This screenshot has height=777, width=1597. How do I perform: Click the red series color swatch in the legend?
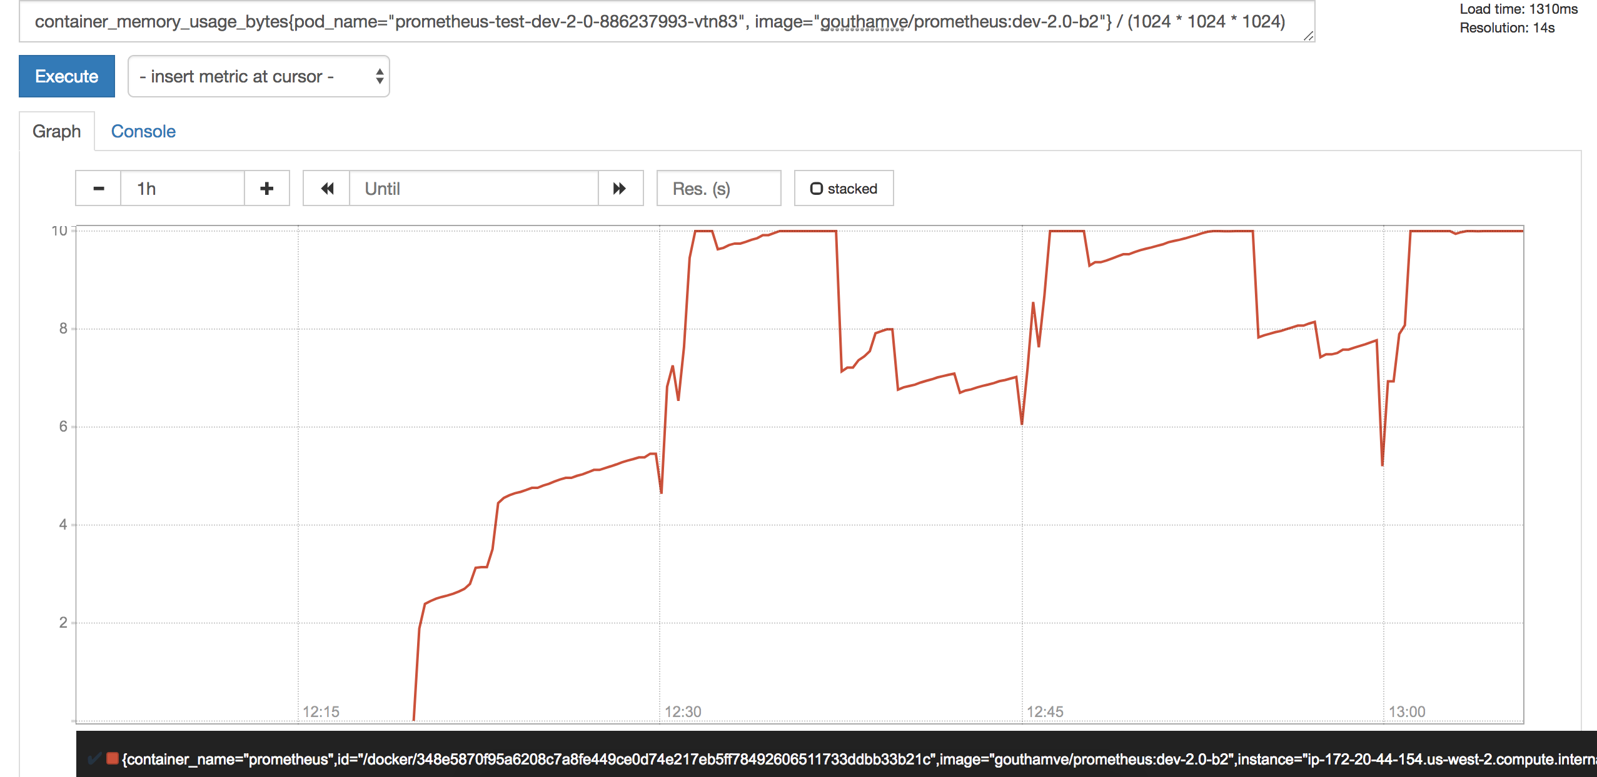(113, 759)
